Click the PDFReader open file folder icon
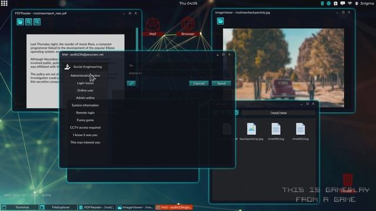376x211 pixels. coord(20,22)
